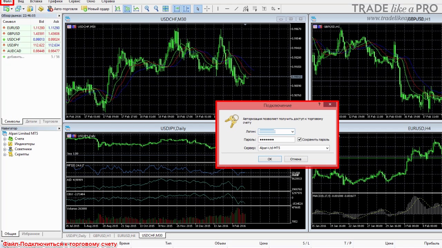Zoom out chart with minus magnifier
Viewport: 442px width, 248px height.
pos(156,9)
